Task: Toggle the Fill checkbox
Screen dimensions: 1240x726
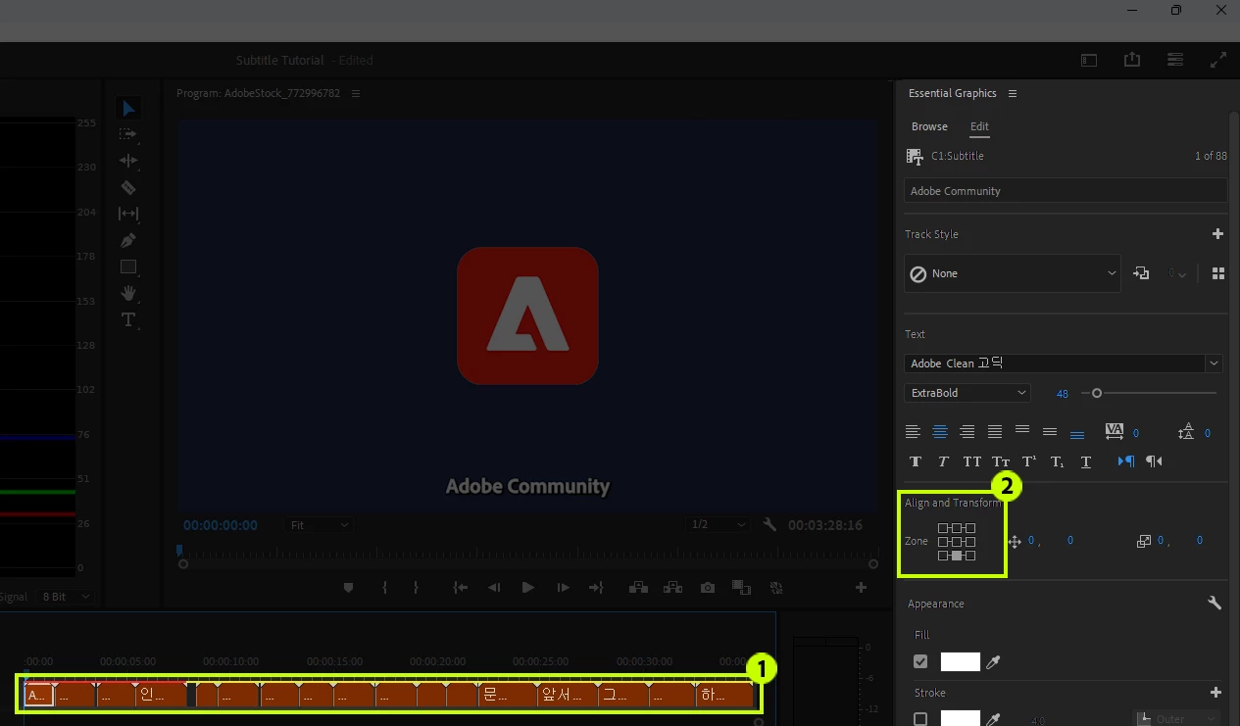Action: [x=920, y=662]
